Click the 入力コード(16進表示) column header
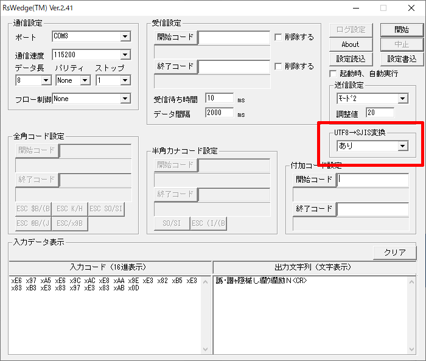 [110, 267]
